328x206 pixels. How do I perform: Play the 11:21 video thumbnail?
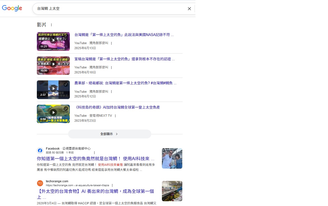53,41
